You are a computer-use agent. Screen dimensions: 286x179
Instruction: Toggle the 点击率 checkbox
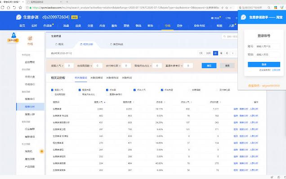tap(107, 90)
